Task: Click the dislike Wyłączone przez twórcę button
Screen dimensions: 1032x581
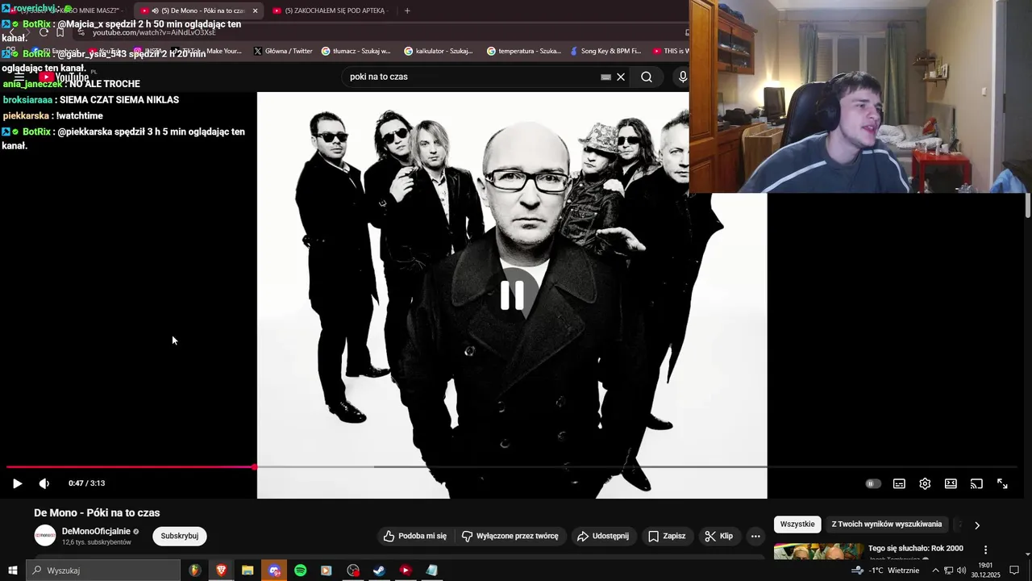Action: 510,536
